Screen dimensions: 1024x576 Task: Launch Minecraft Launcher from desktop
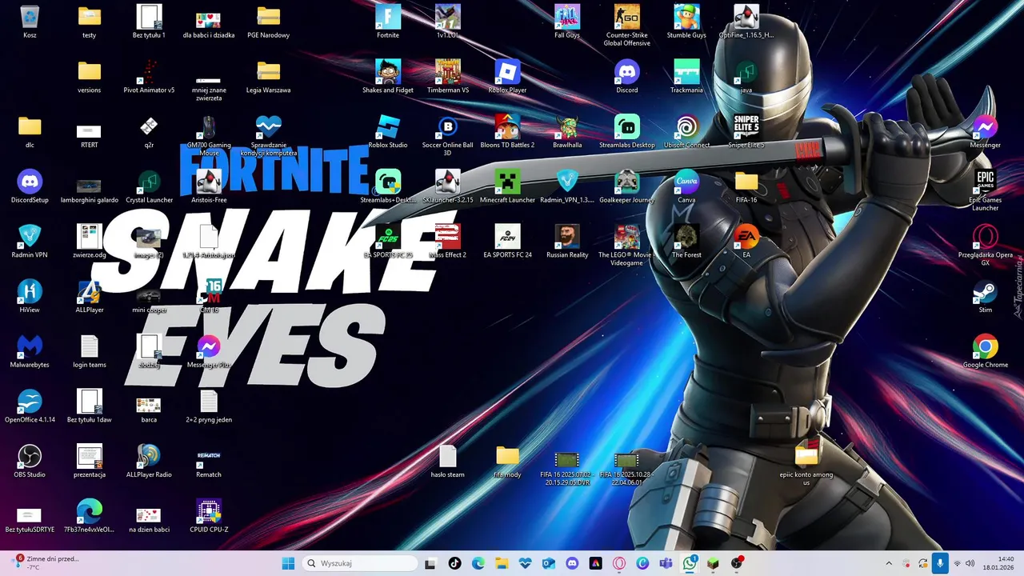pos(507,186)
